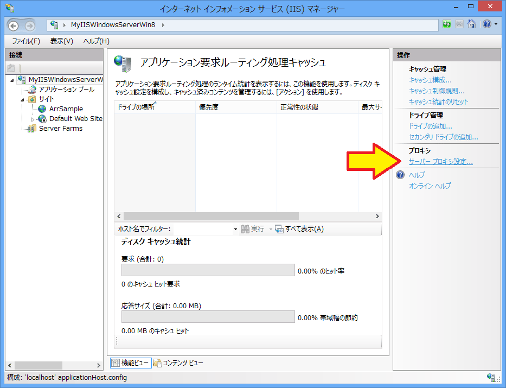Expand breadcrumb arrow after MyIISWindowsServerWin8
506x388 pixels.
coord(163,25)
